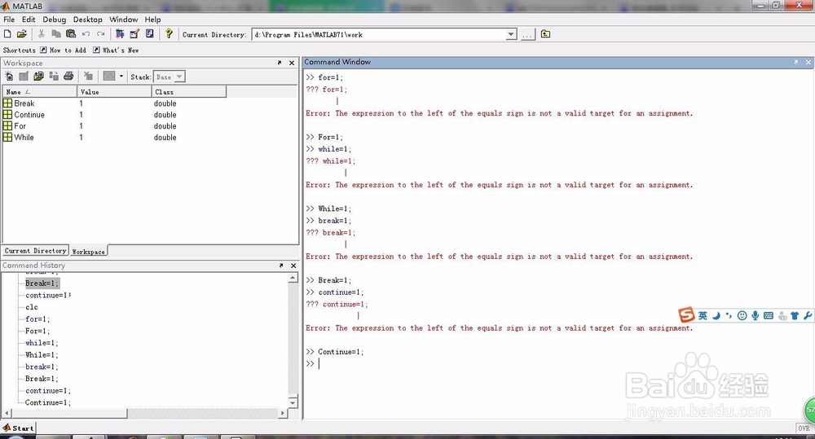The width and height of the screenshot is (815, 439).
Task: Click the Open file icon
Action: tap(22, 33)
